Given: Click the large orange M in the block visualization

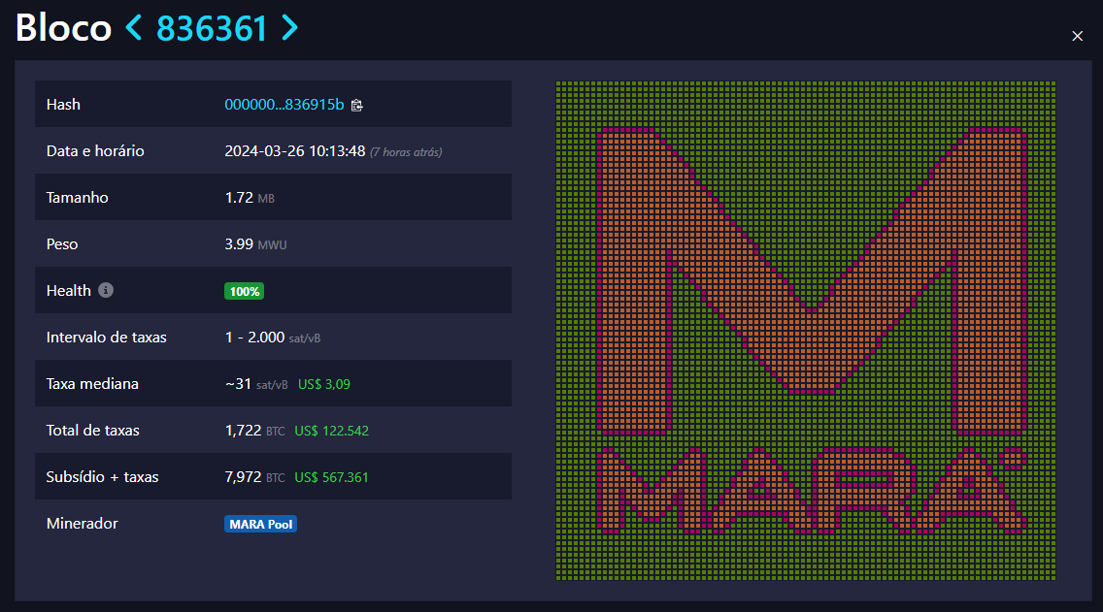Looking at the screenshot, I should 812,281.
